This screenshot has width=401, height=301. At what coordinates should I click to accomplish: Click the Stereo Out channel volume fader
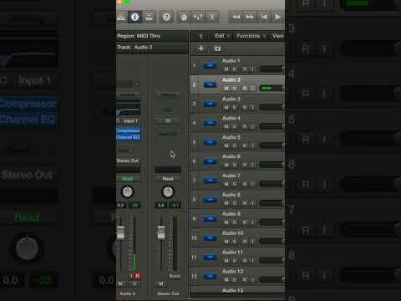(x=161, y=232)
